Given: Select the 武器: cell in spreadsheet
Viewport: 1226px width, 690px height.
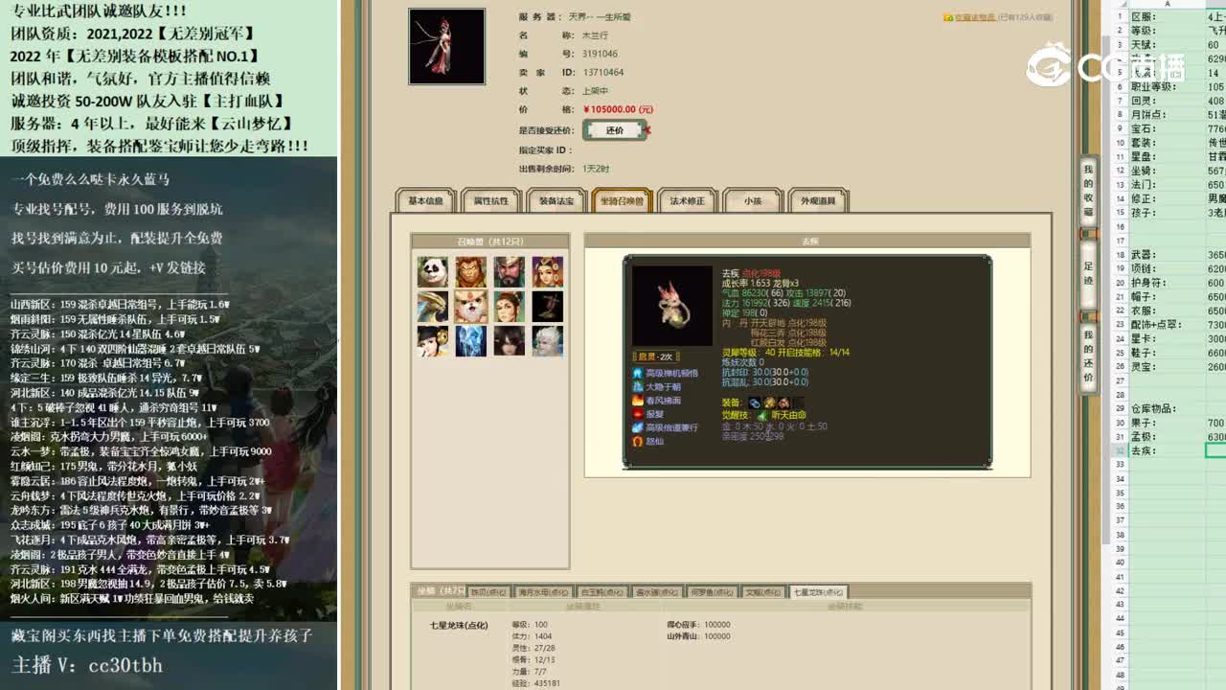Looking at the screenshot, I should pos(1166,255).
